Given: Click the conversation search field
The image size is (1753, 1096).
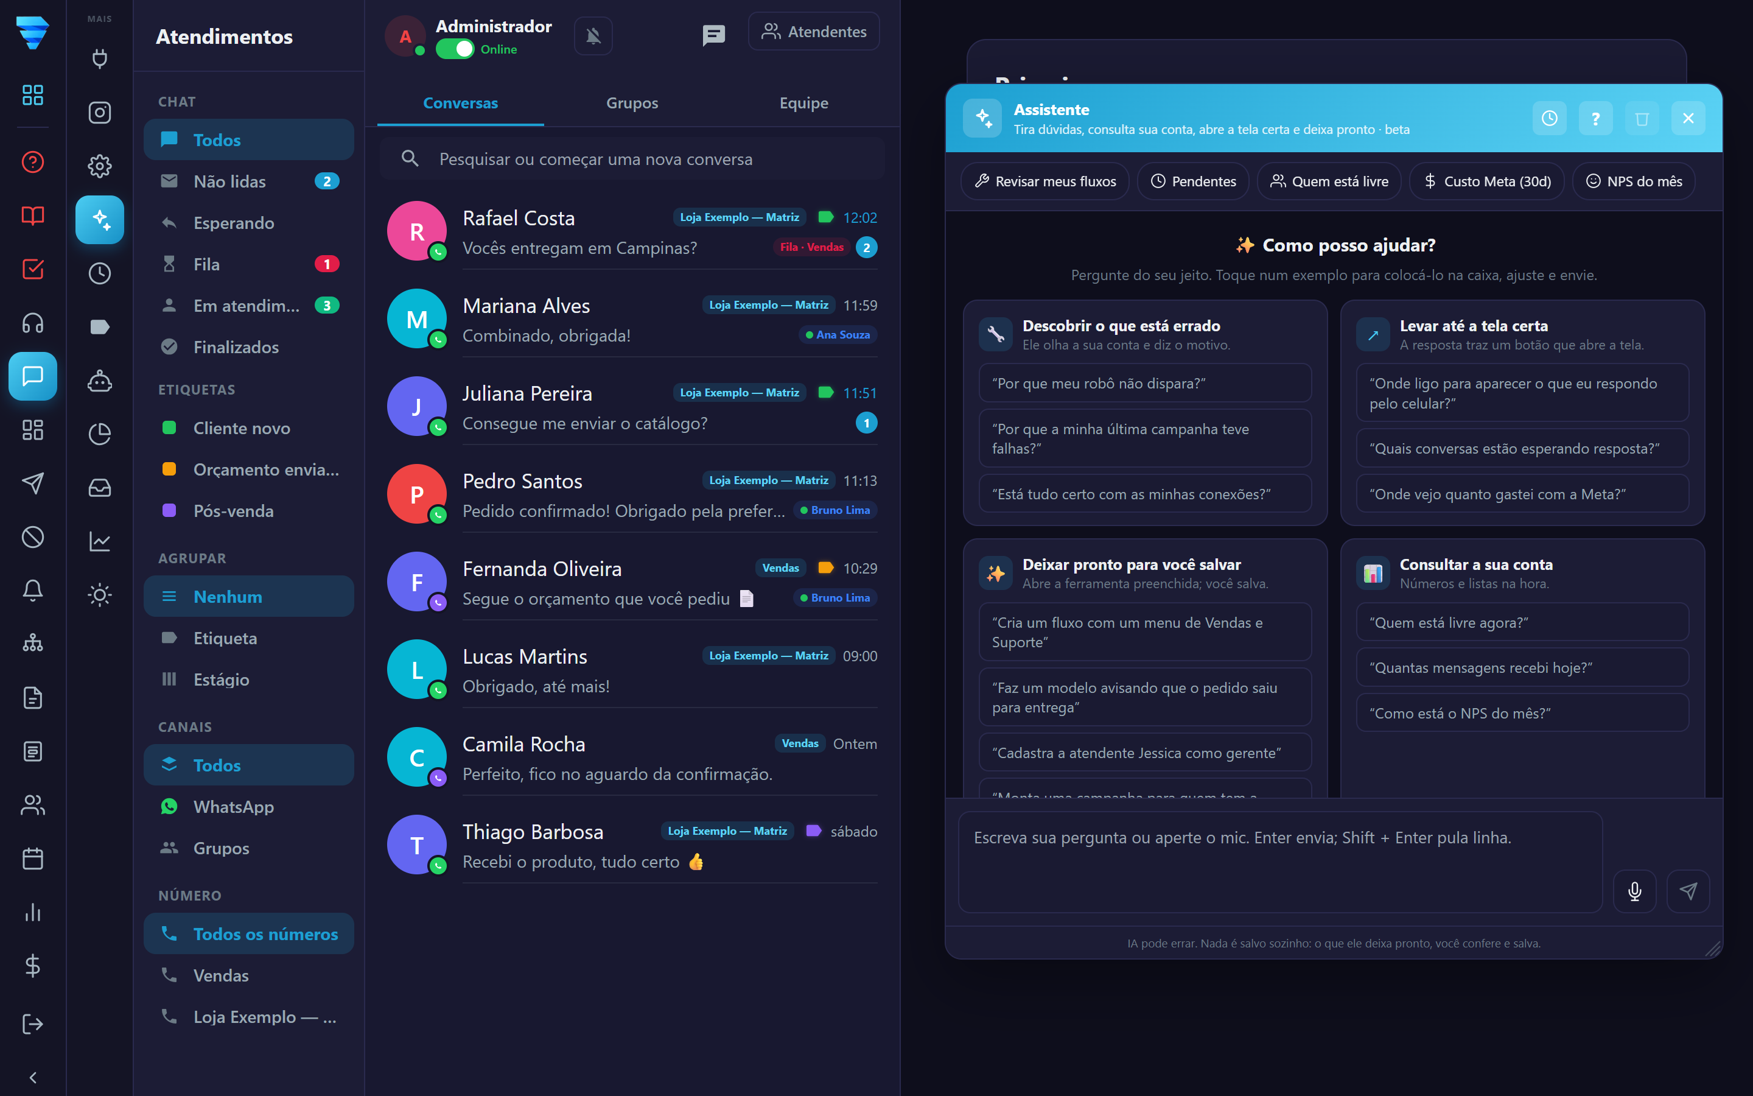Looking at the screenshot, I should pos(632,159).
